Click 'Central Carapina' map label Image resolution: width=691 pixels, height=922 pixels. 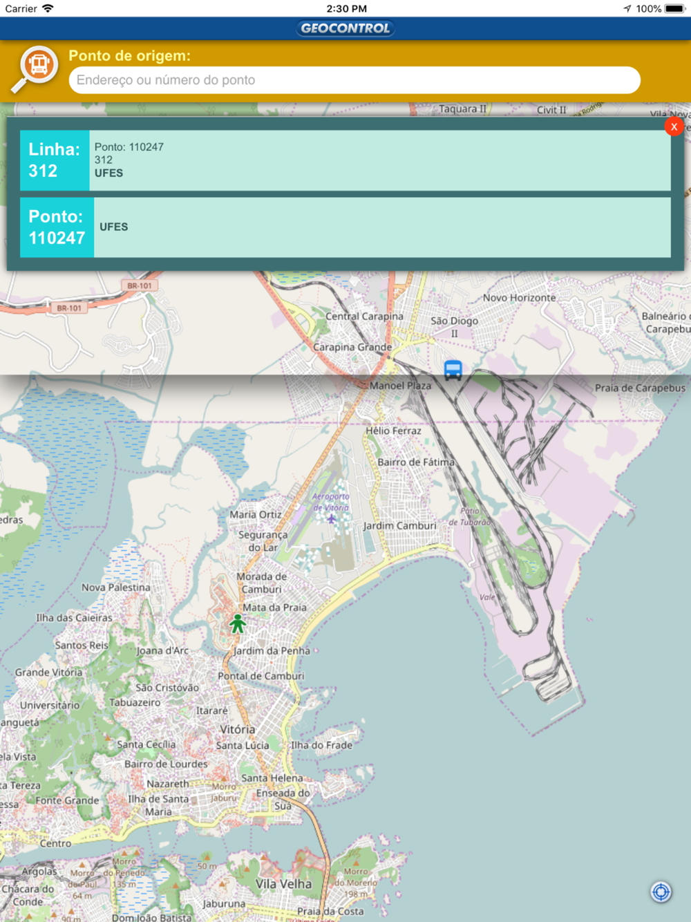(364, 316)
